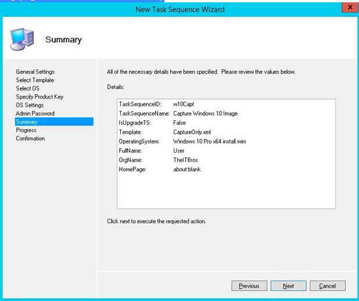Screen dimensions: 359x301
Task: Select the OperatingSystem label
Action: point(139,141)
